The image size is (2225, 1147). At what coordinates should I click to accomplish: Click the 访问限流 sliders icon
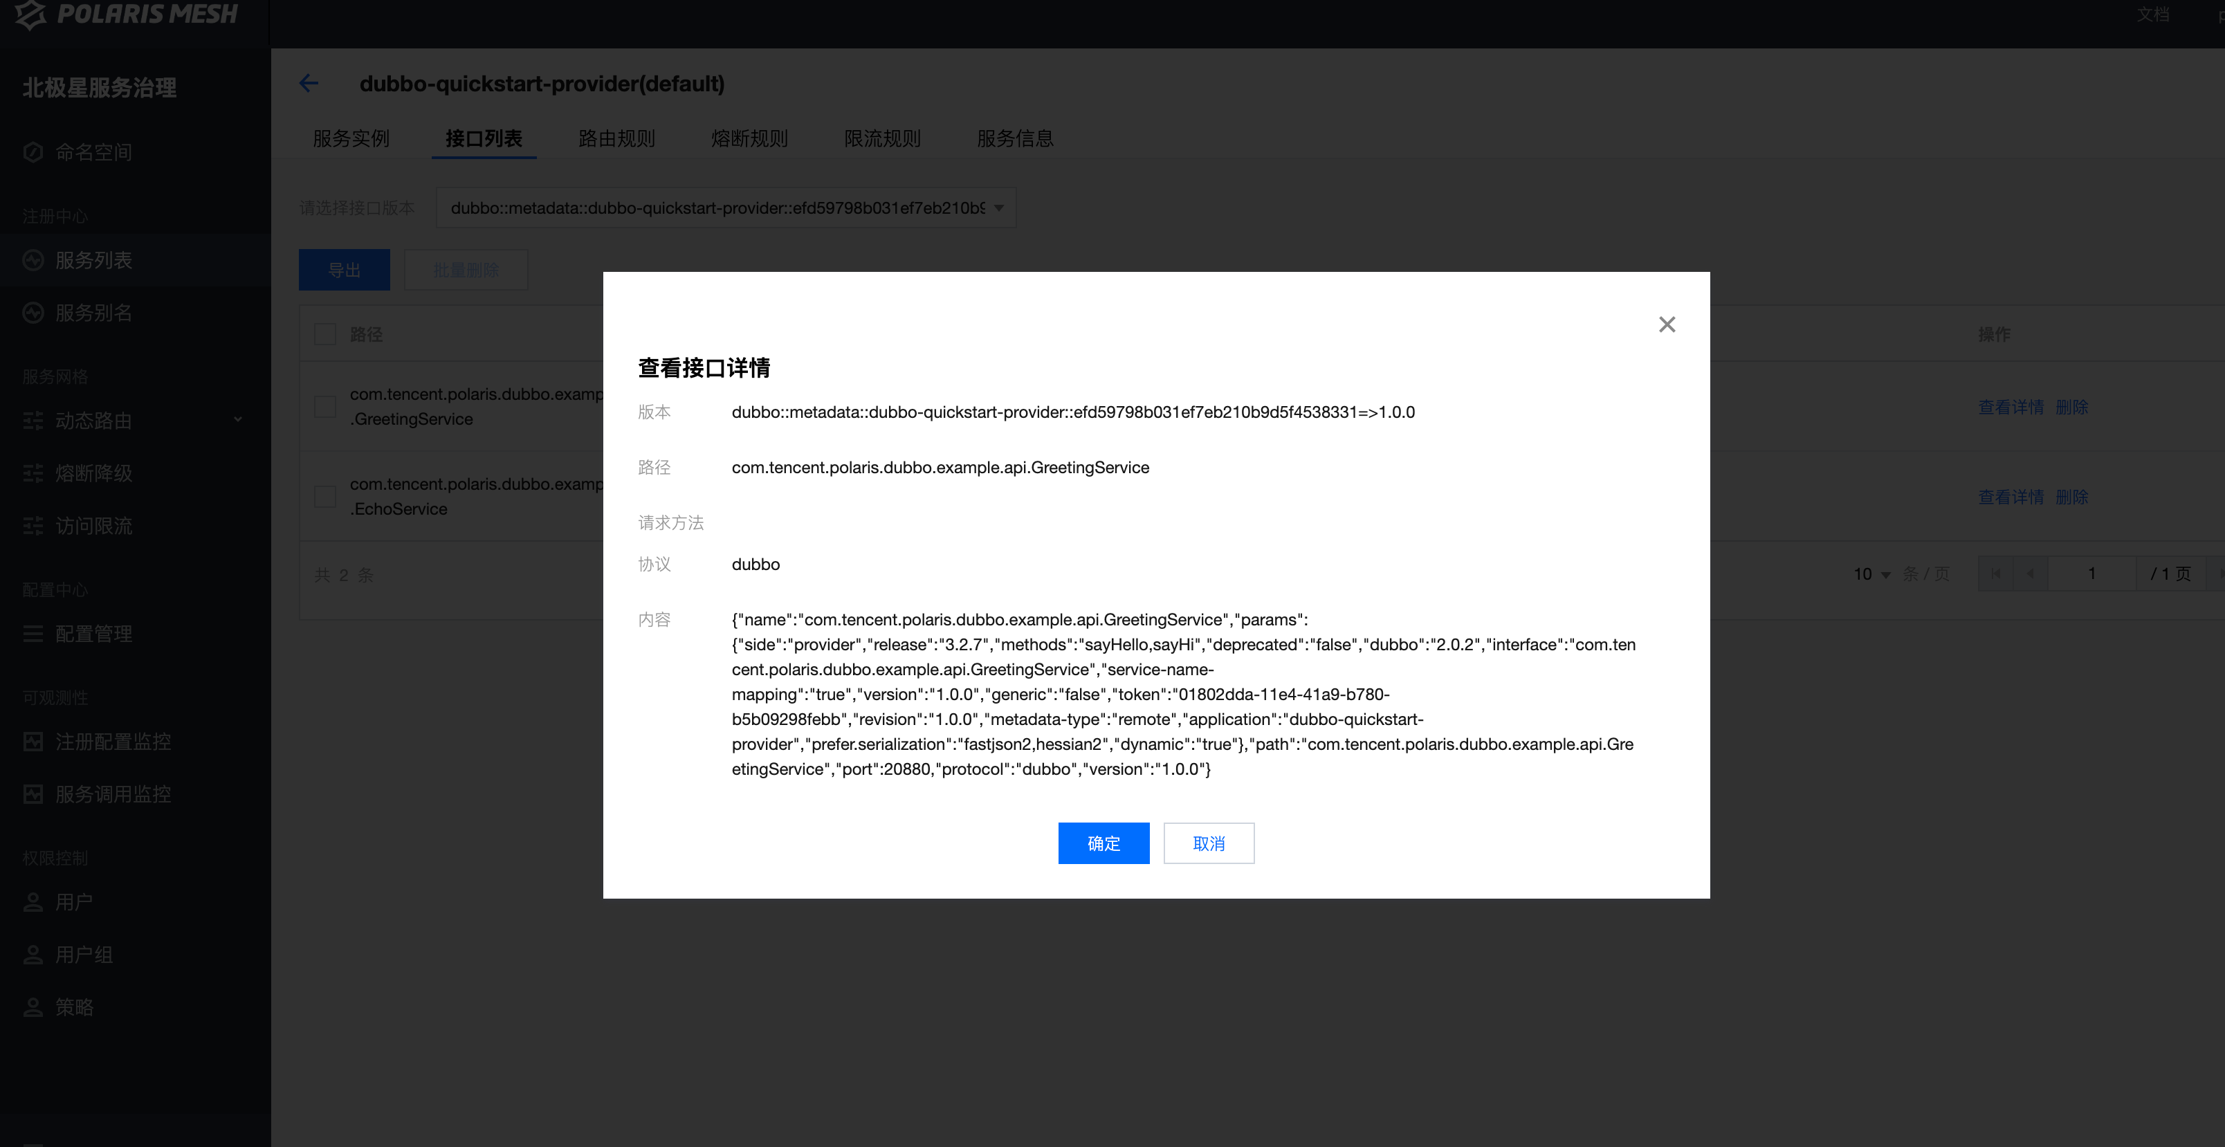pyautogui.click(x=33, y=526)
